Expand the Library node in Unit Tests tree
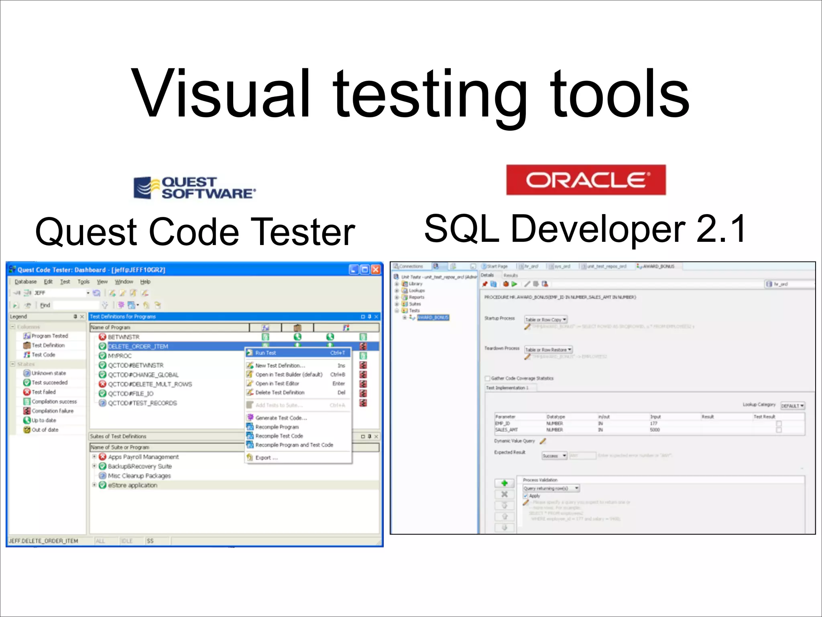The image size is (822, 617). (x=397, y=284)
